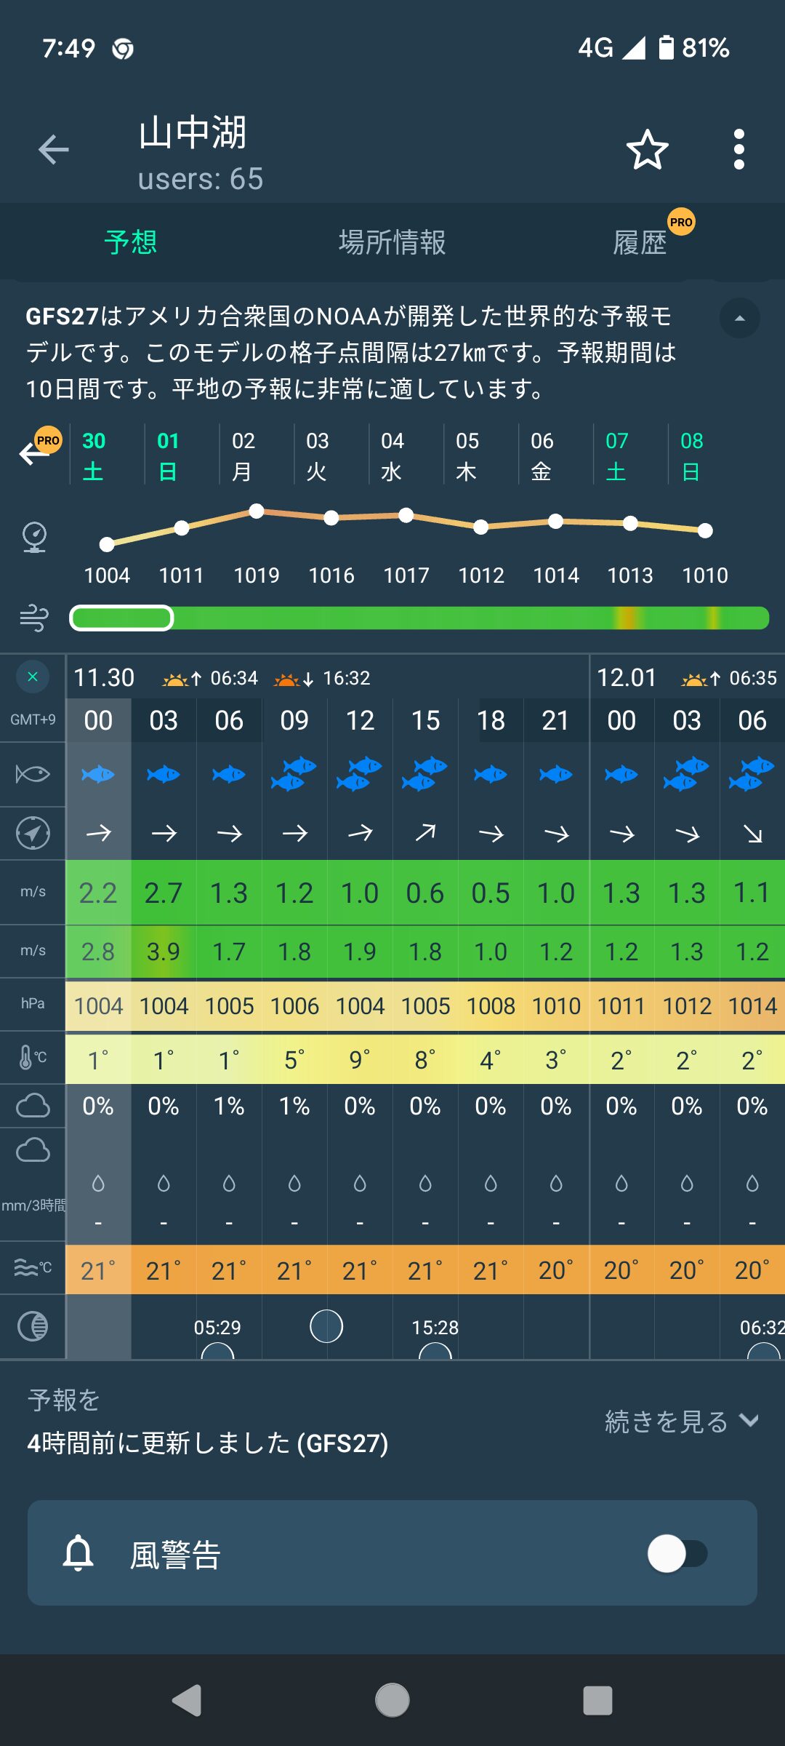Tap the air temperature thermometer icon
Screen dimensions: 785x1746
33,1057
